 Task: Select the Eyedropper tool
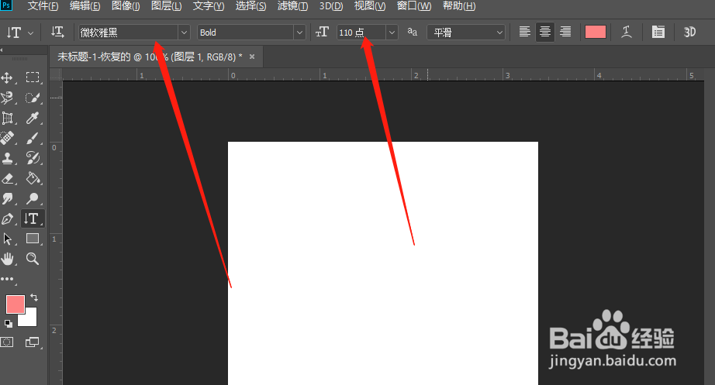(33, 118)
